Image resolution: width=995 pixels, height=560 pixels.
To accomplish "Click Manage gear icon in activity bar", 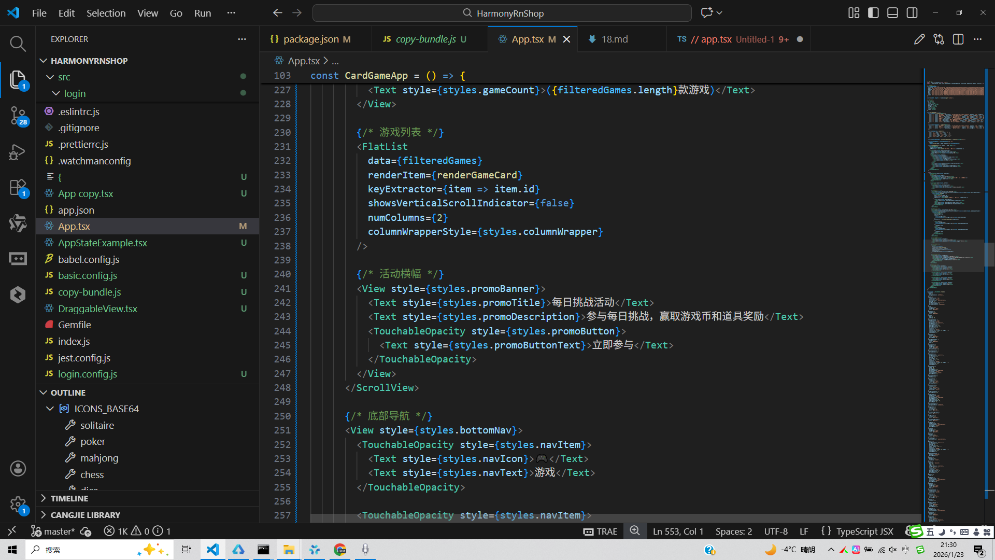I will pos(18,504).
